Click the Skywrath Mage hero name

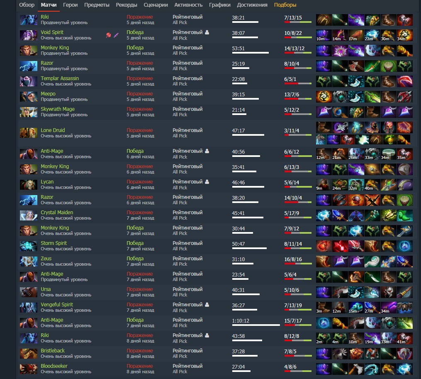coord(58,109)
